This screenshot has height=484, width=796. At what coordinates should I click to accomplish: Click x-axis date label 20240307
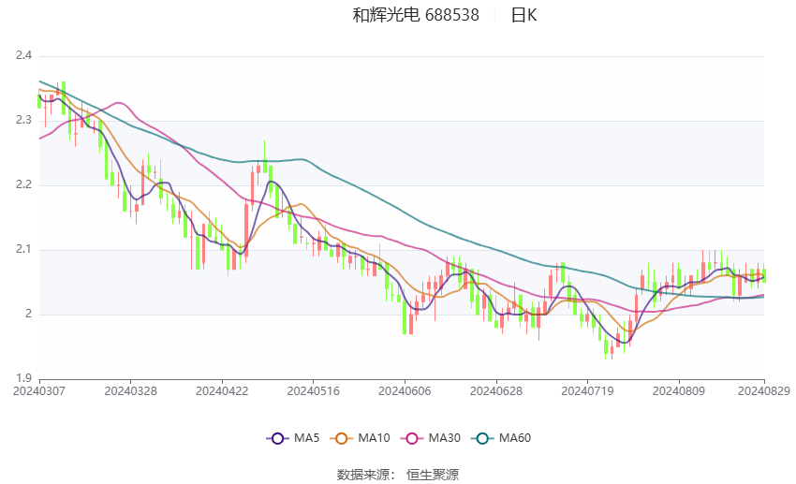pos(39,391)
